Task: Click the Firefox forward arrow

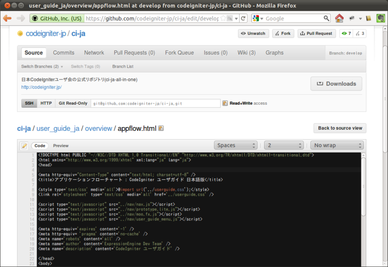Action: coord(21,18)
